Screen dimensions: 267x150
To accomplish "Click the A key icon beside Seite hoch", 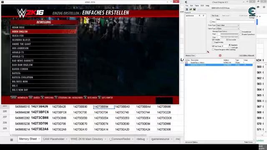I will pyautogui.click(x=85, y=97).
